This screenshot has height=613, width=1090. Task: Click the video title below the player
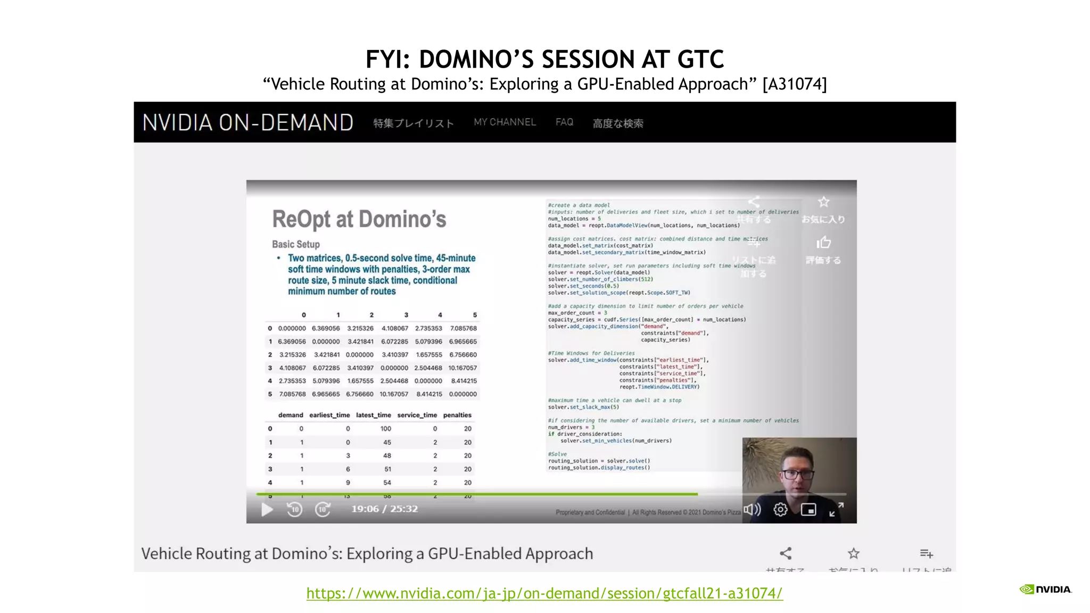click(x=367, y=553)
